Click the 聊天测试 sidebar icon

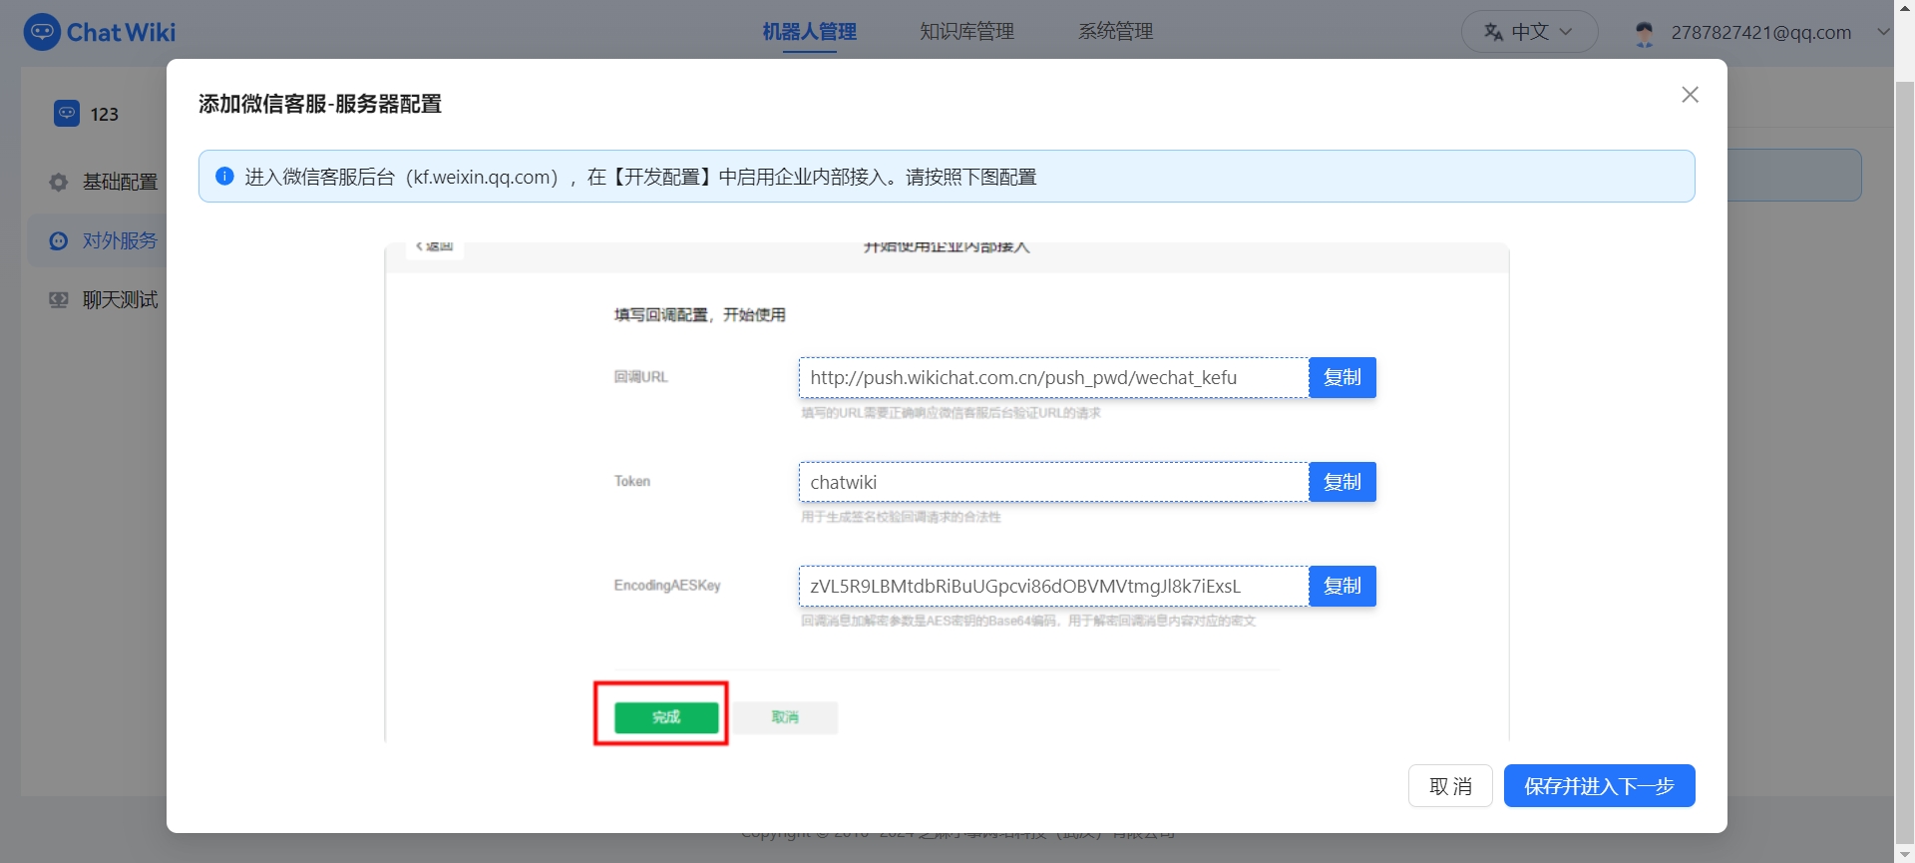(x=59, y=299)
